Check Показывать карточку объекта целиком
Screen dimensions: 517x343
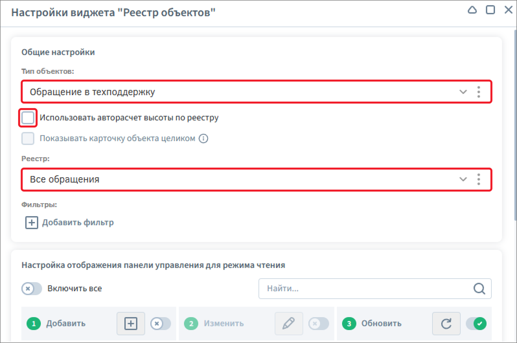[28, 138]
